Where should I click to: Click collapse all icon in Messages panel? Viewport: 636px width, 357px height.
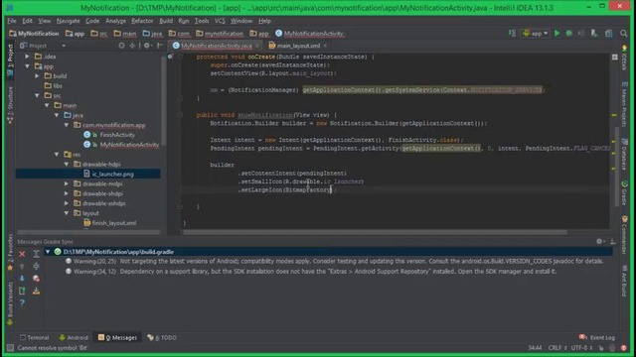pyautogui.click(x=36, y=266)
